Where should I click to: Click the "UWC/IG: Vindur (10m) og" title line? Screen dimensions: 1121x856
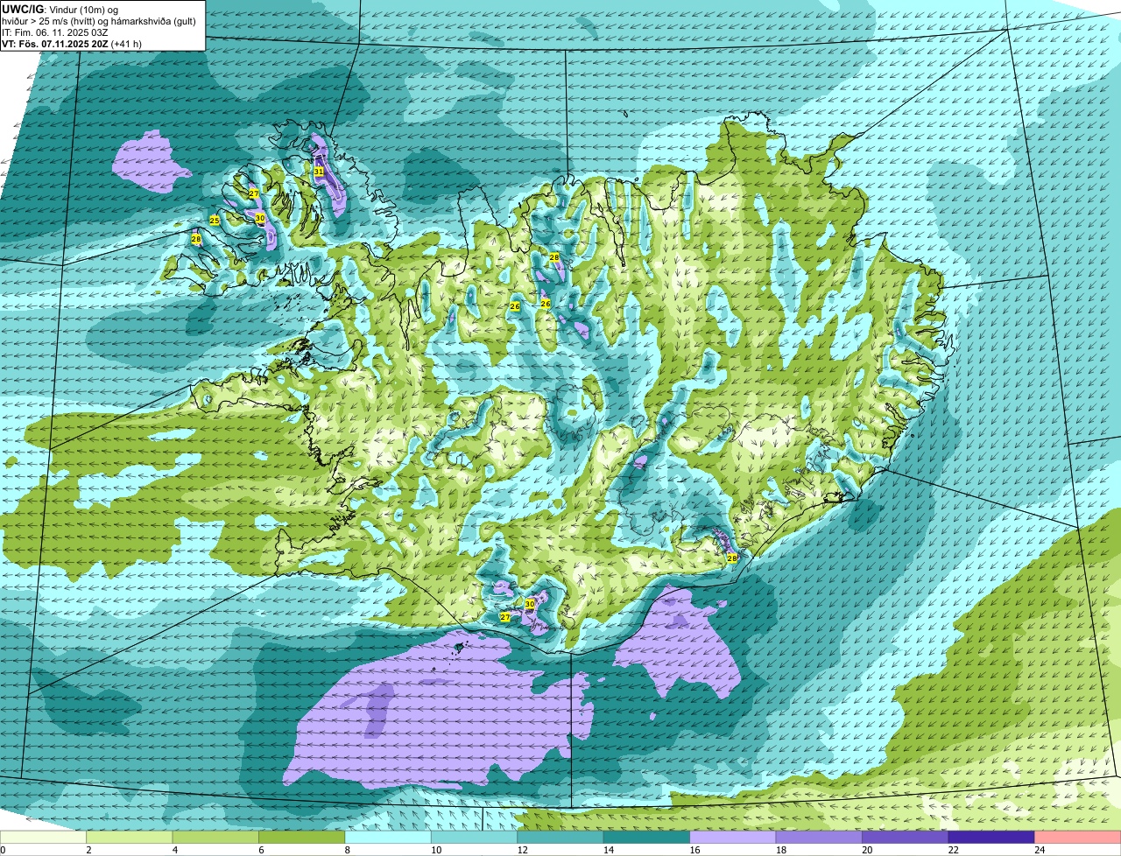click(60, 9)
